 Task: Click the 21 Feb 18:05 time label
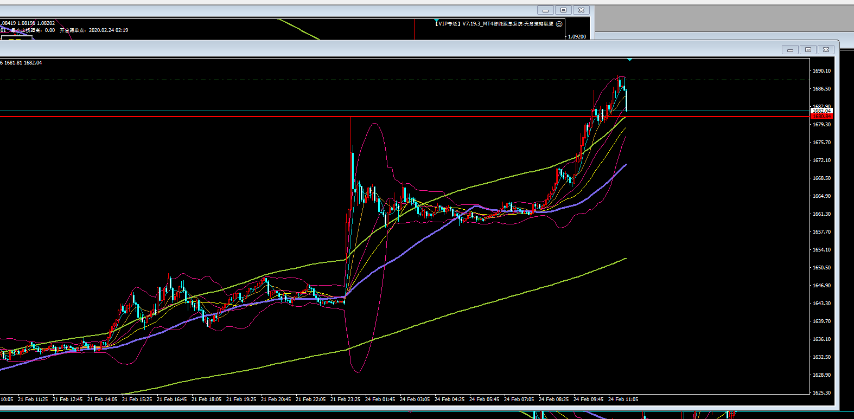pyautogui.click(x=207, y=399)
